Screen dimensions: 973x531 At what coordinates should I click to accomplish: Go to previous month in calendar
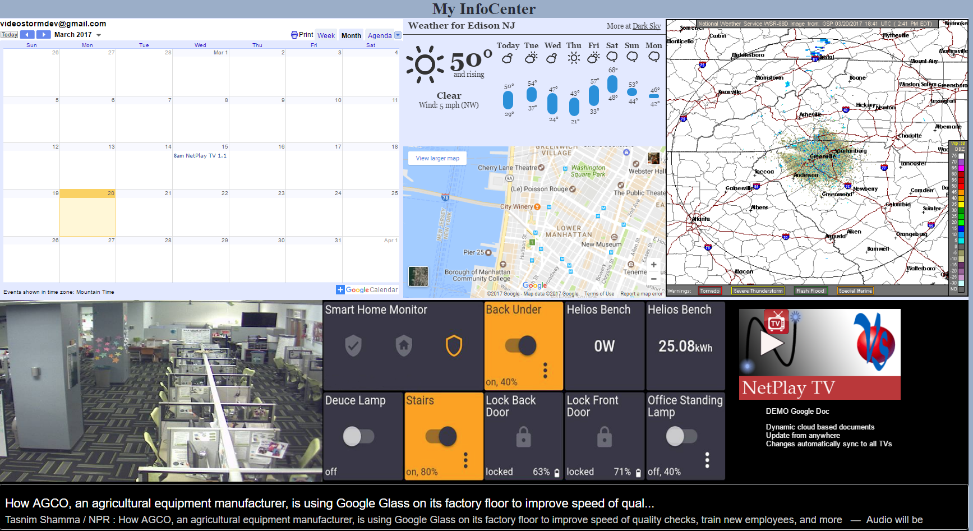[27, 35]
